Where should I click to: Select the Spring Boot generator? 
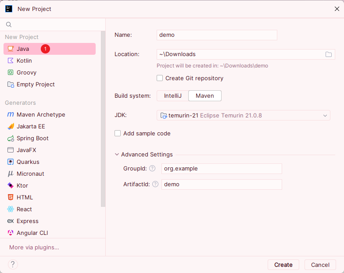point(50,138)
